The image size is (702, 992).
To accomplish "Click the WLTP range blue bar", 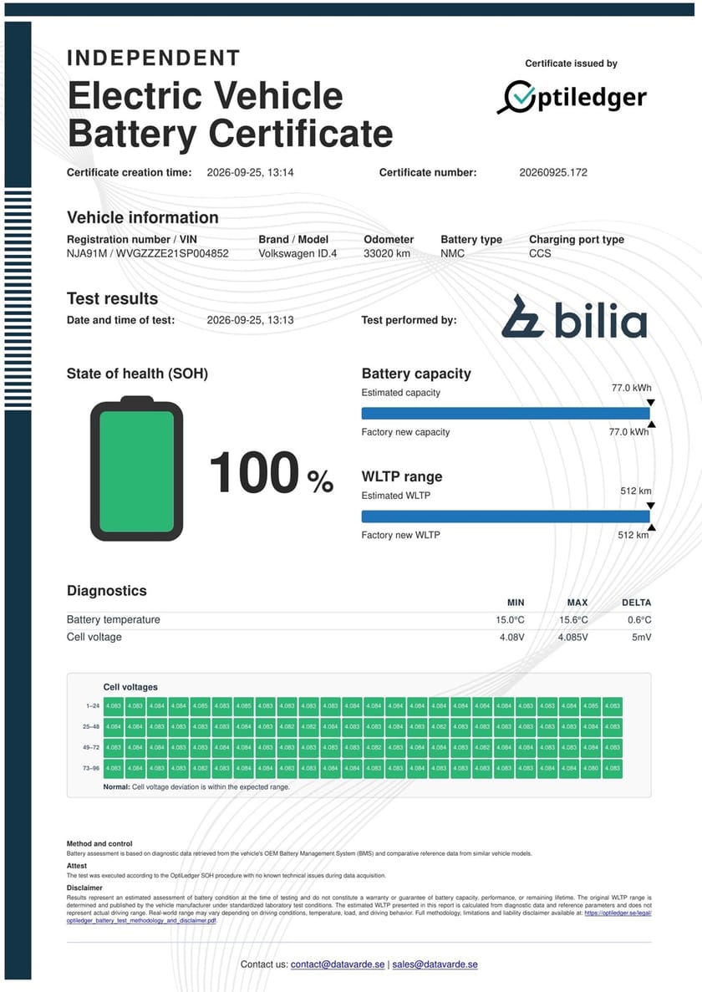I will click(506, 516).
